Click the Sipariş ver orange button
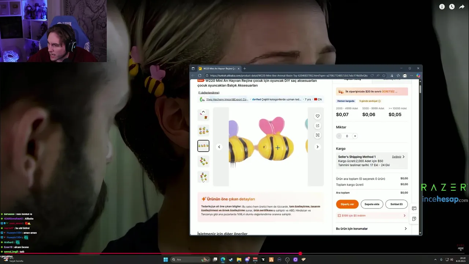This screenshot has height=264, width=469. [x=347, y=204]
